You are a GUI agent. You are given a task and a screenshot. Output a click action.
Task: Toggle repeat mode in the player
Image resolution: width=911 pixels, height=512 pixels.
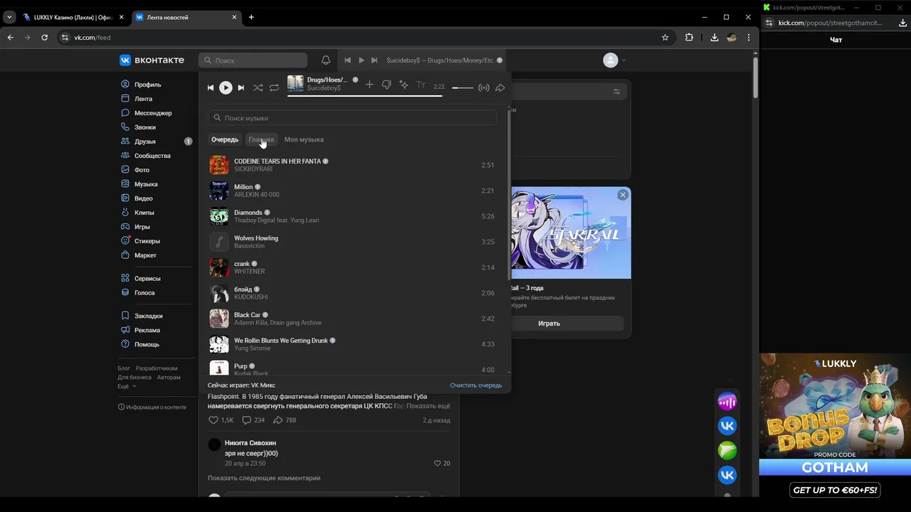pyautogui.click(x=274, y=87)
